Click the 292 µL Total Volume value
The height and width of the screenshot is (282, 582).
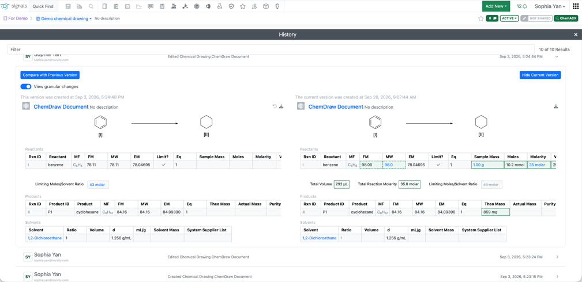(342, 184)
